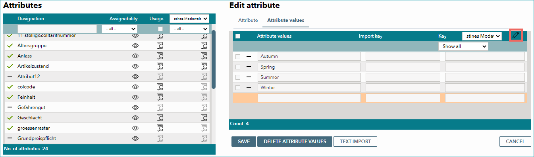Open stines Modewelt column icon for Geschlecht
Viewport: 534px width, 157px height.
(204, 118)
